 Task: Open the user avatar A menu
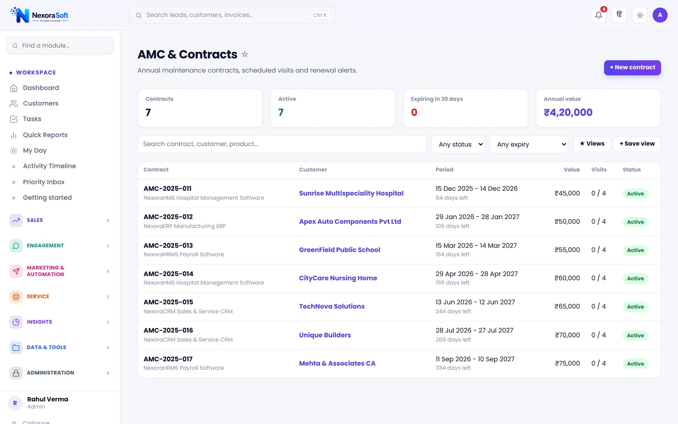pyautogui.click(x=660, y=15)
